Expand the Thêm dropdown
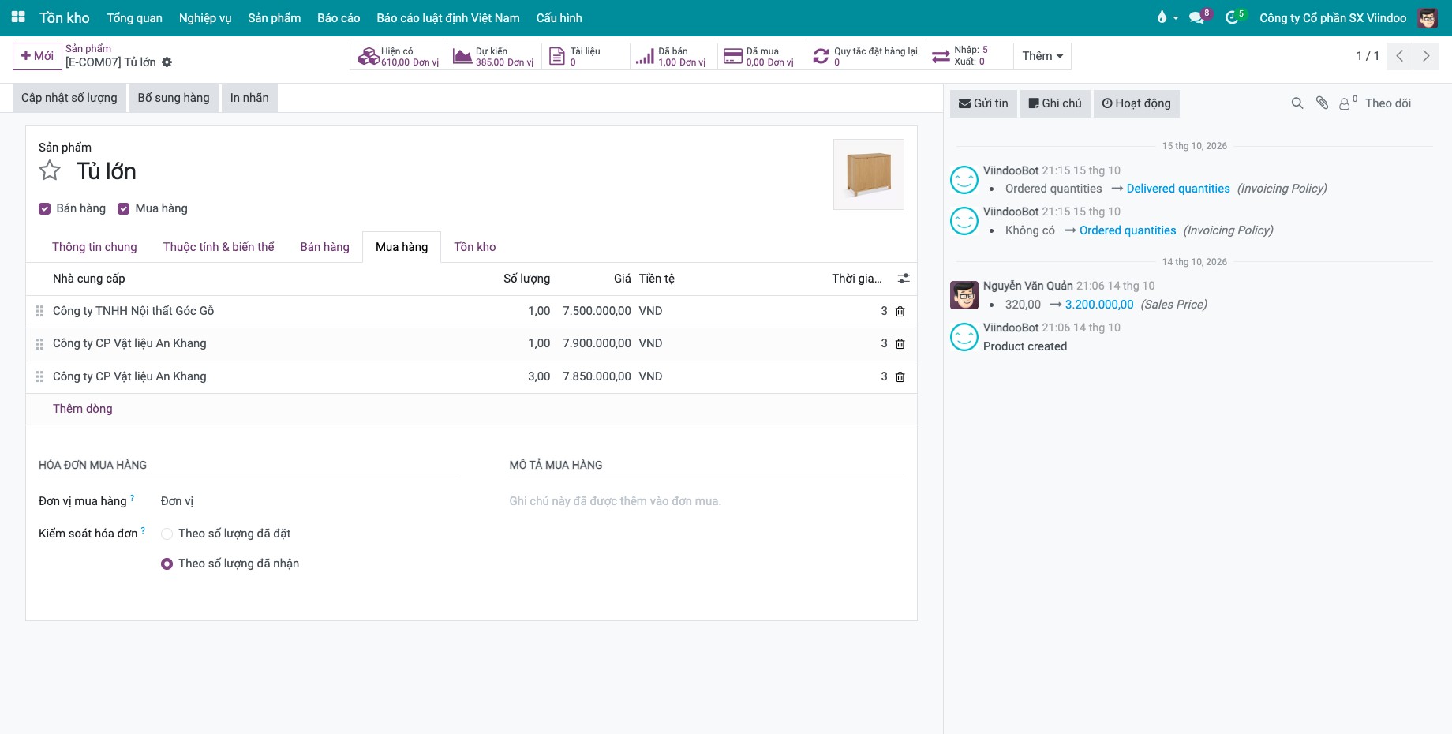The image size is (1452, 734). (1042, 56)
